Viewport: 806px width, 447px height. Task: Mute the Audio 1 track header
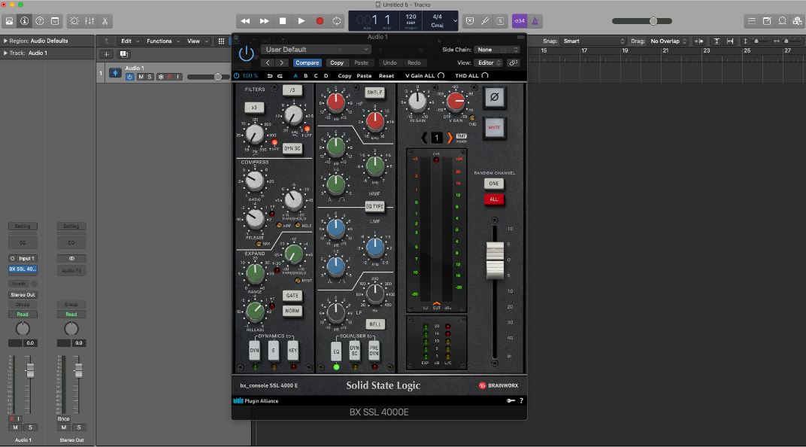pos(141,77)
